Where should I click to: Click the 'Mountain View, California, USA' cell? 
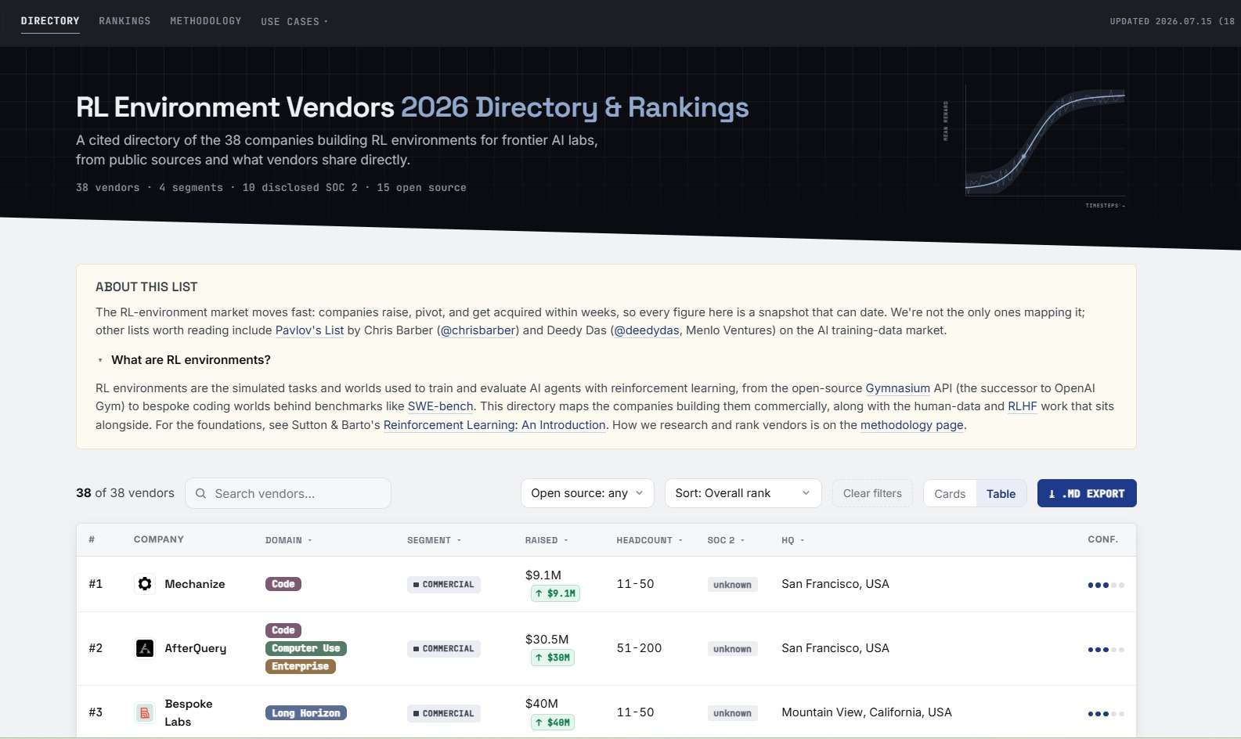867,712
